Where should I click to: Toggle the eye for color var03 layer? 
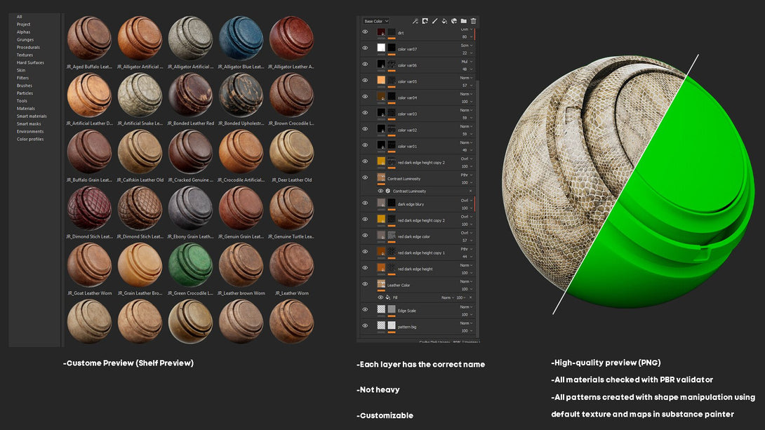click(x=365, y=113)
